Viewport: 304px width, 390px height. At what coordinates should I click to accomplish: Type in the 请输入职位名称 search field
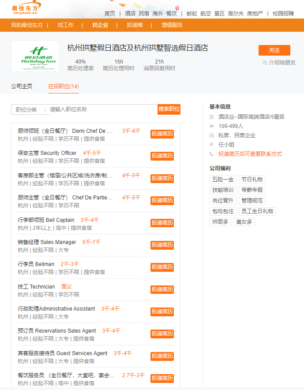[101, 109]
